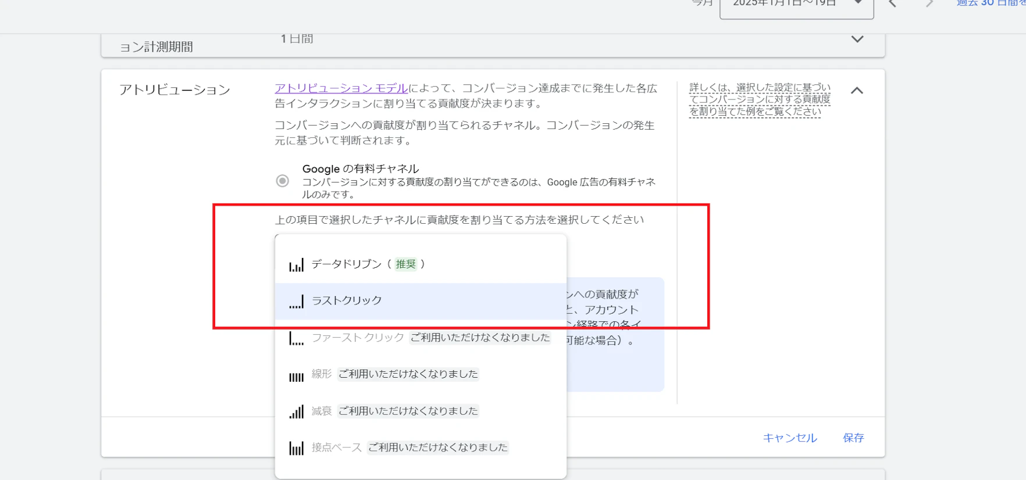Screen dimensions: 1026x480
Task: Click the position-based (接点ベース) model icon
Action: click(x=296, y=448)
